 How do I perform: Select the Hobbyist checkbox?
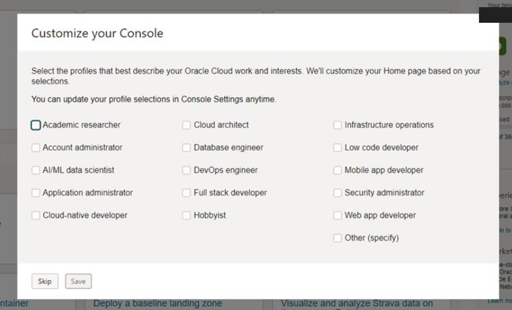[x=187, y=215]
